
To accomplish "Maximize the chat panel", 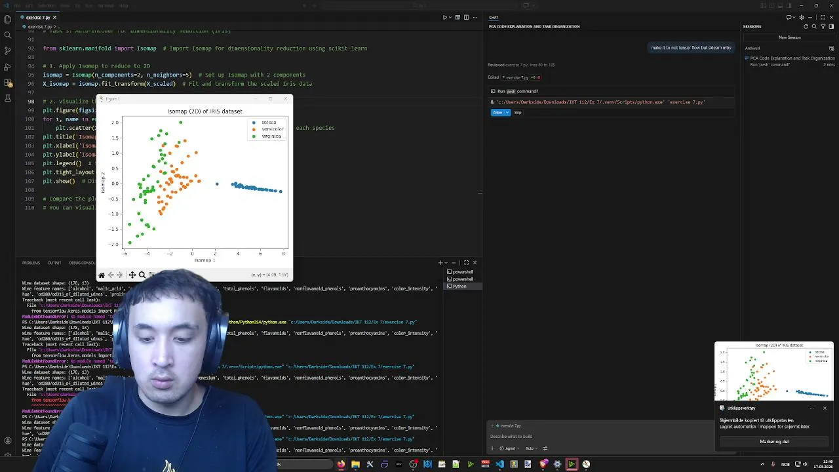I will (x=823, y=17).
